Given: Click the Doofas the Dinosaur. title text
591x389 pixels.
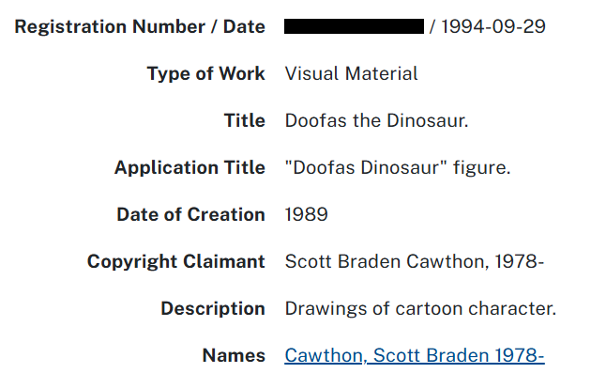Looking at the screenshot, I should (376, 120).
